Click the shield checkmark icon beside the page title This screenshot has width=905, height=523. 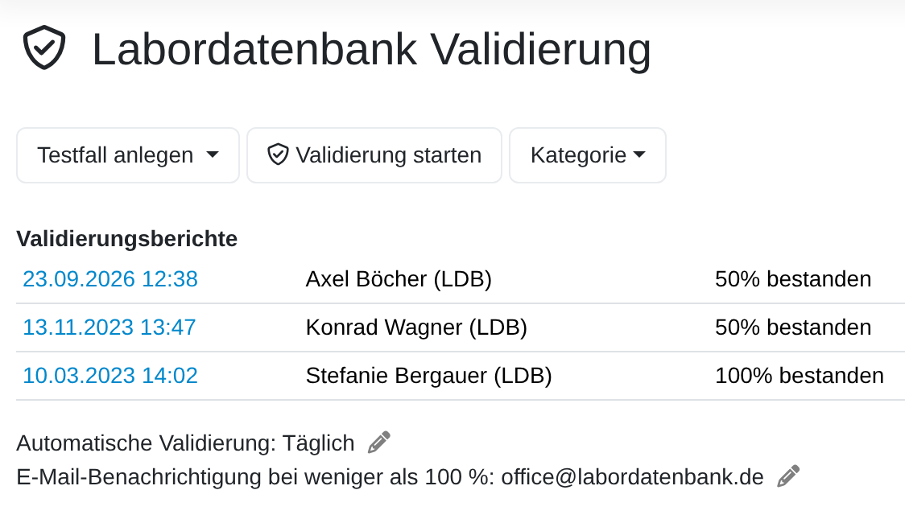click(43, 47)
